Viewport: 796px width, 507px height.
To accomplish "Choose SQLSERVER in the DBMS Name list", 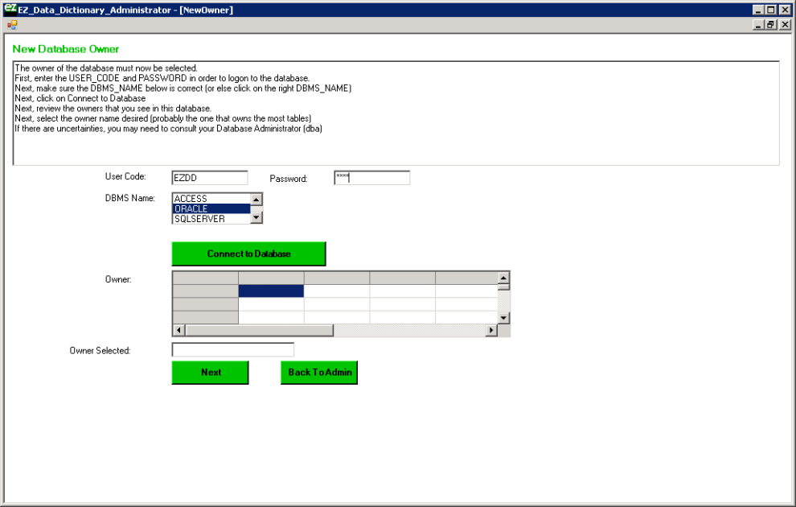I will 211,219.
